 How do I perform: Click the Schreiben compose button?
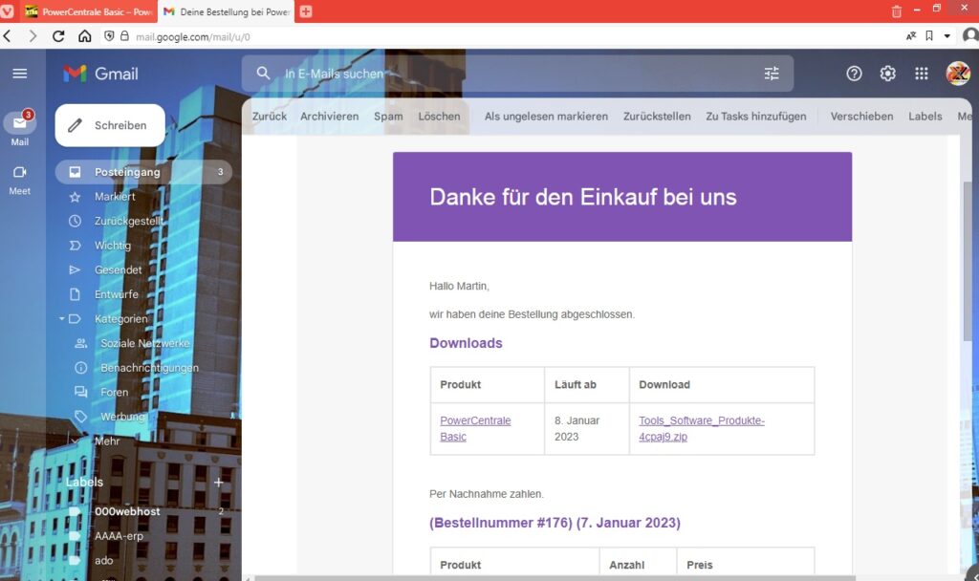pos(110,125)
